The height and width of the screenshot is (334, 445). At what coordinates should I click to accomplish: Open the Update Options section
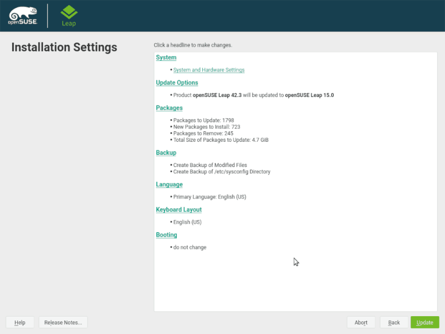point(176,82)
